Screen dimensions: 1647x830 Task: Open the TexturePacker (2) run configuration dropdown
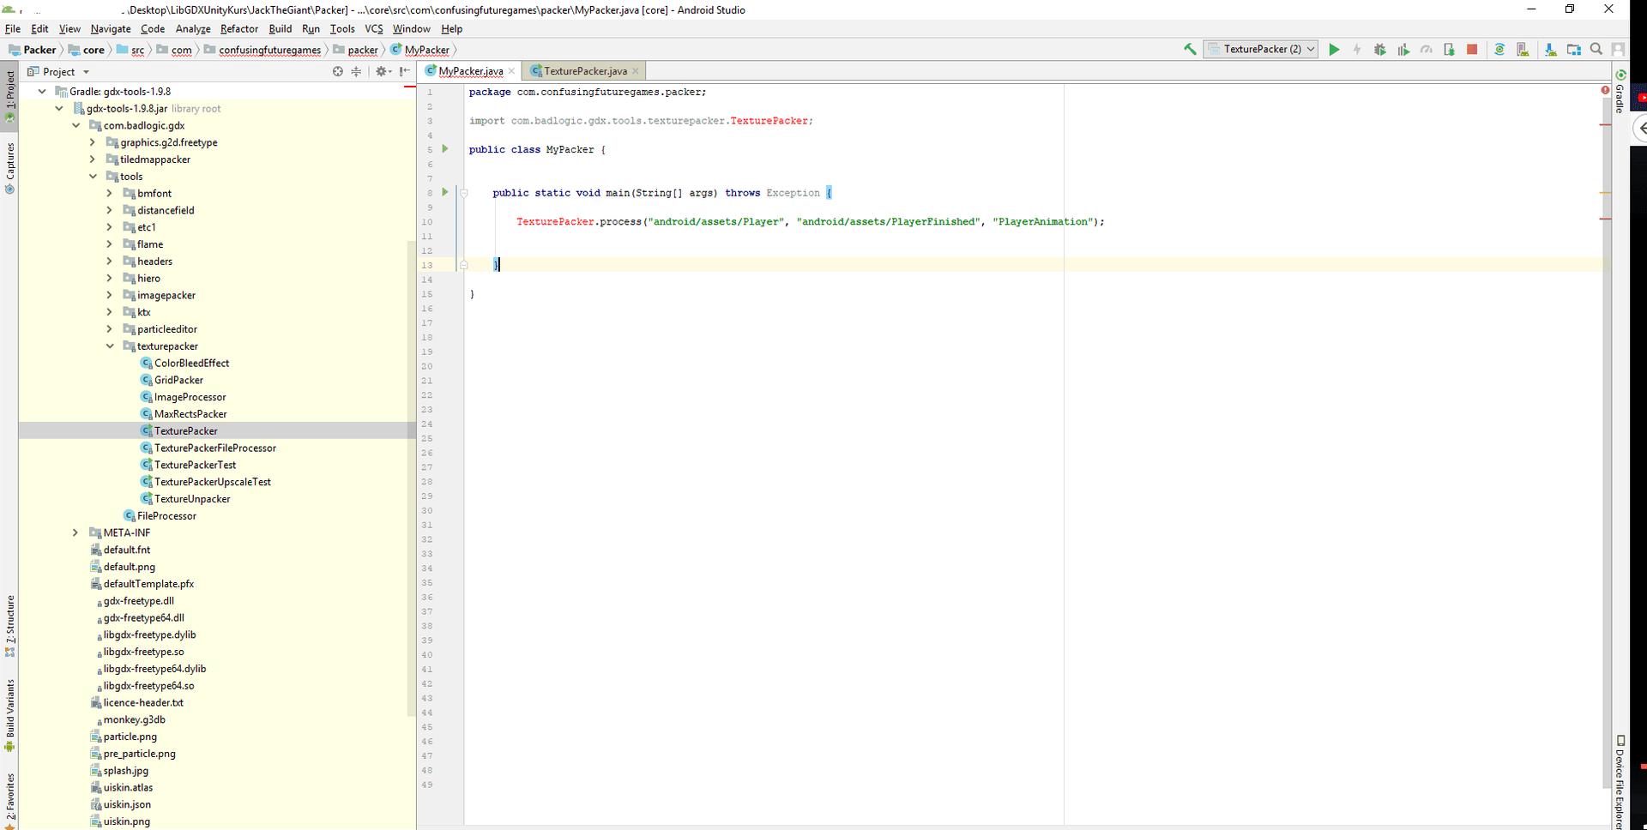tap(1261, 50)
